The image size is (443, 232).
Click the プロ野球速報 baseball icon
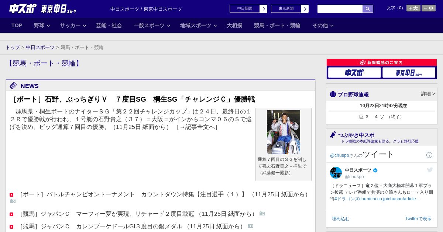click(333, 94)
